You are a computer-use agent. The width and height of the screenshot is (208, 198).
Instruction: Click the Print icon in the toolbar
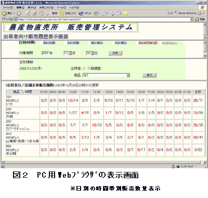(x=112, y=14)
